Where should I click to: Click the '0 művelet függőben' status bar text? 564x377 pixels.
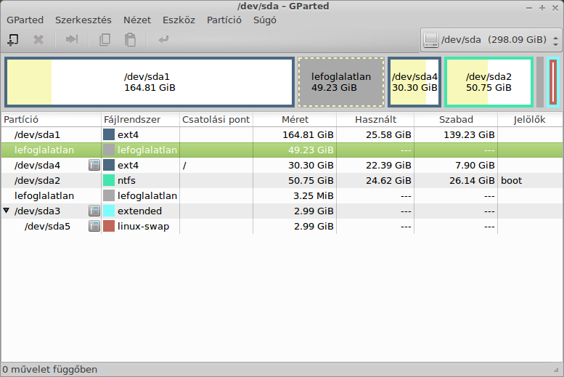(50, 370)
